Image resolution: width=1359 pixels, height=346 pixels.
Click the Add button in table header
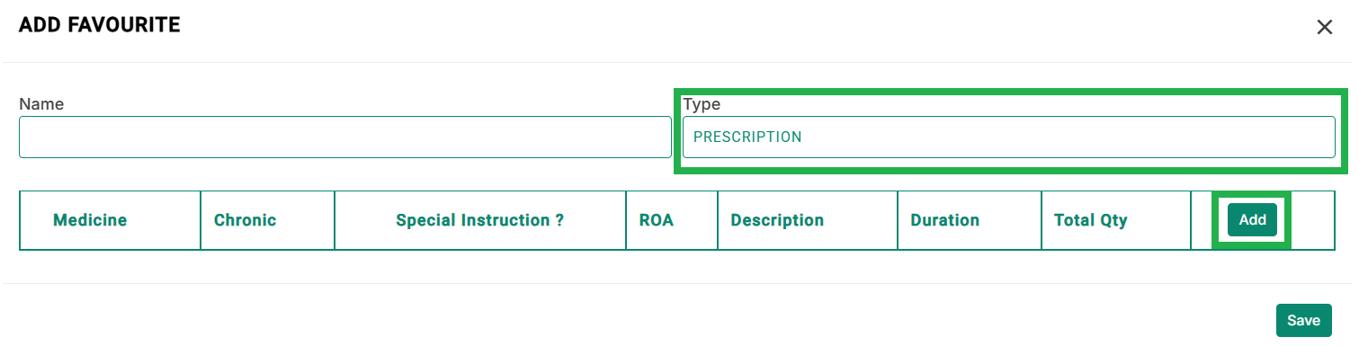[x=1252, y=219]
